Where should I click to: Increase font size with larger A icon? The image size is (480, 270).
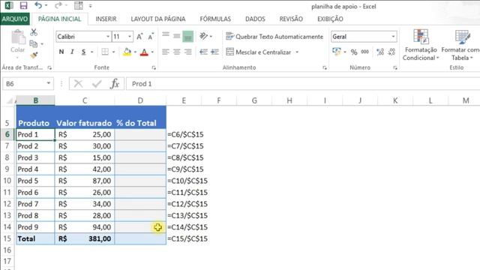point(139,37)
